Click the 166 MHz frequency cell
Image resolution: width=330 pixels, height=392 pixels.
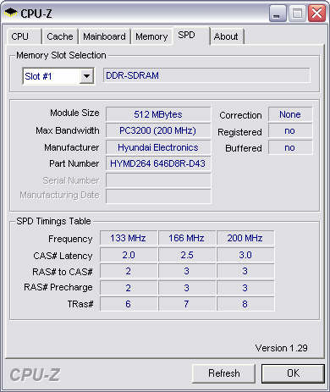pos(187,238)
